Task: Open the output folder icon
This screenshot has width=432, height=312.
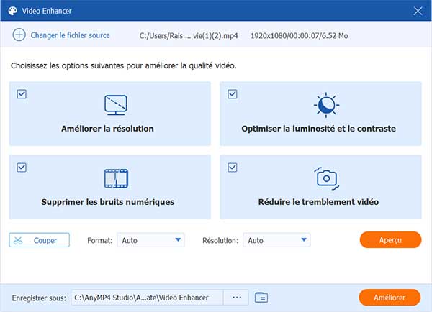Action: pyautogui.click(x=261, y=298)
